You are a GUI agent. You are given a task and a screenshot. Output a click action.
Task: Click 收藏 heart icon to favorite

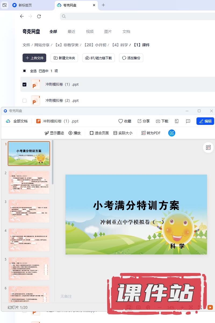(125, 121)
